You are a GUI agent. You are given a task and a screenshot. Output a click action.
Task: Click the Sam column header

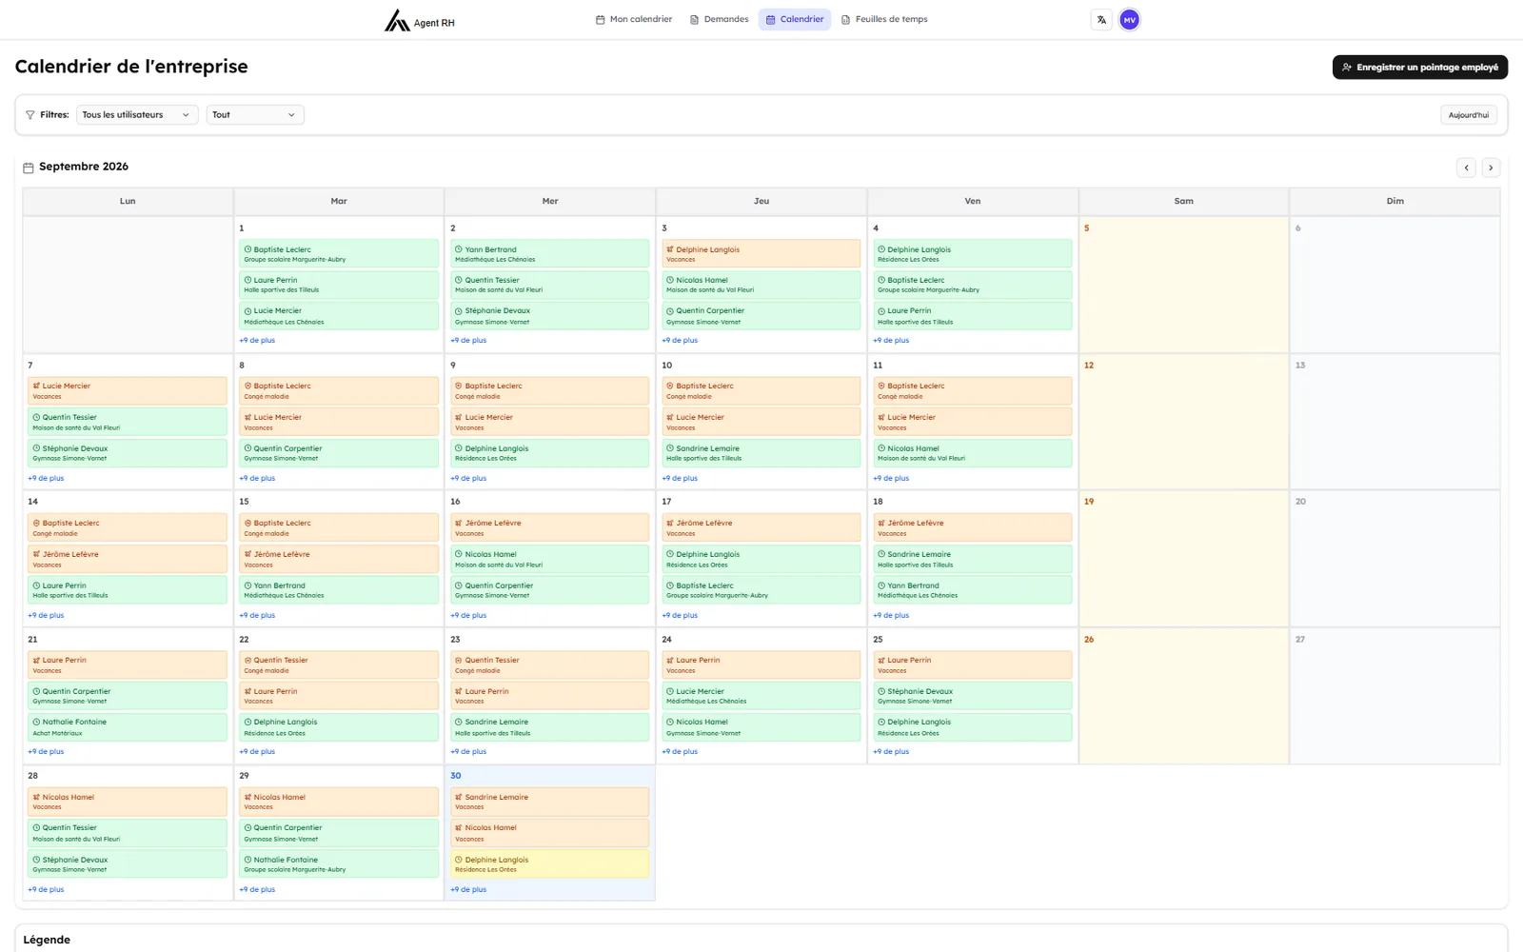tap(1184, 201)
